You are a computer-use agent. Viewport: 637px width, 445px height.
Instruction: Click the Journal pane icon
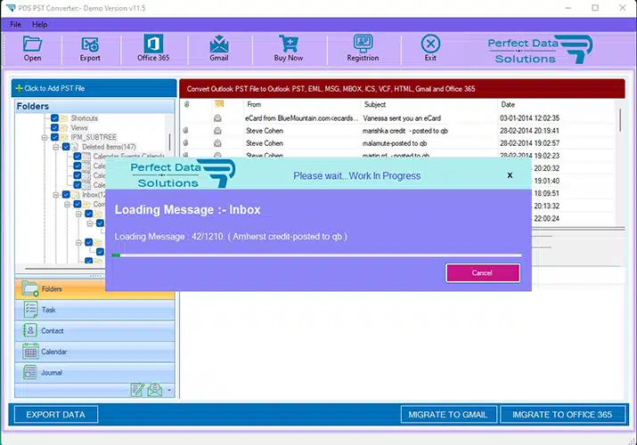click(30, 372)
